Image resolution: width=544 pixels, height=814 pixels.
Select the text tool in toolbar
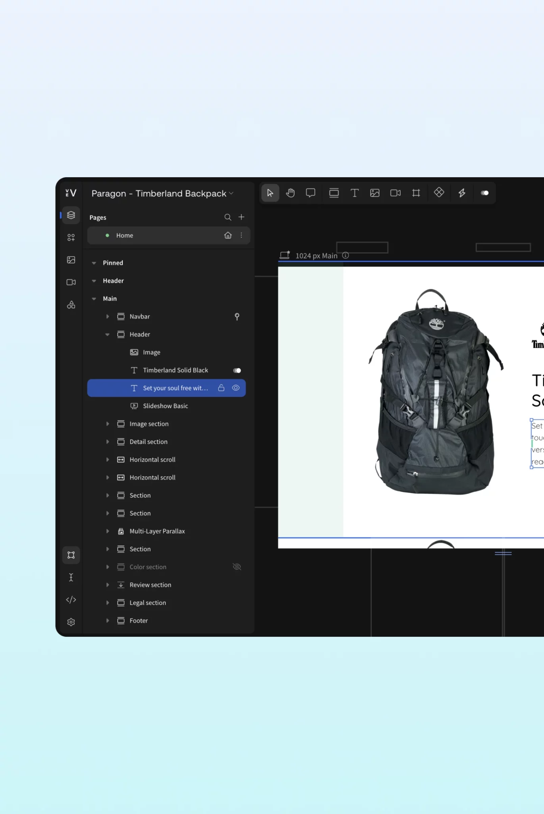point(355,193)
